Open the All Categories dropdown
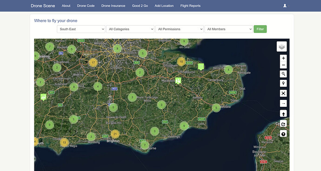The width and height of the screenshot is (321, 171). tap(130, 29)
